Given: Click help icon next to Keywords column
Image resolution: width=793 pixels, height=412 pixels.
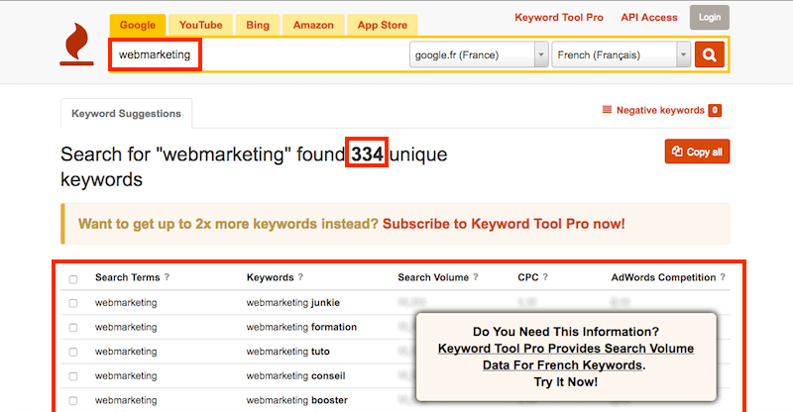Looking at the screenshot, I should (300, 278).
